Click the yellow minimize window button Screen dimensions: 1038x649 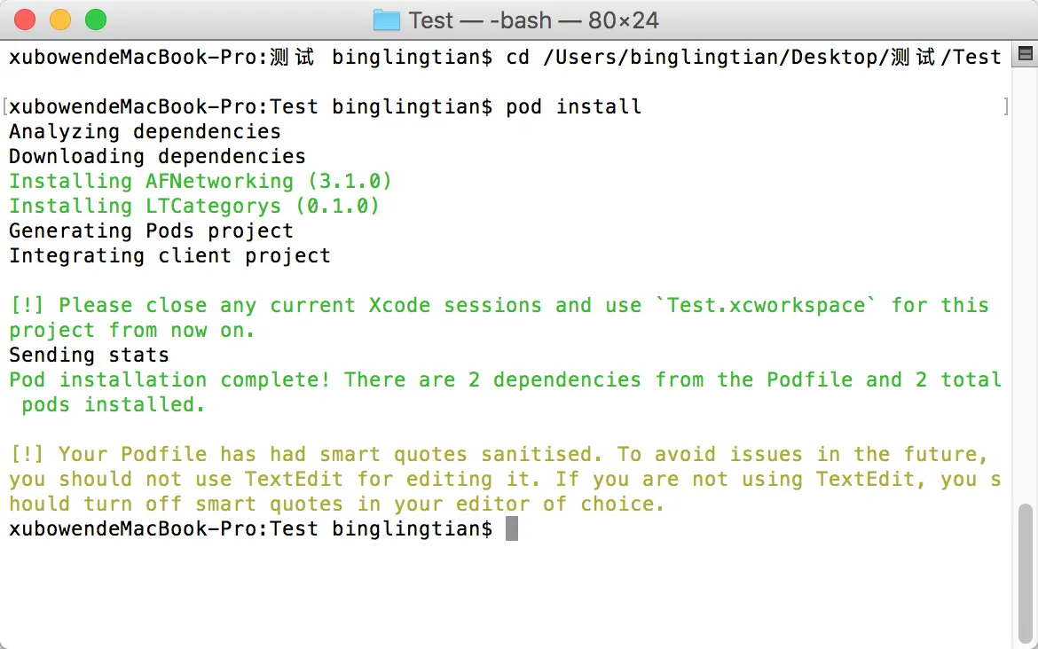[x=60, y=20]
